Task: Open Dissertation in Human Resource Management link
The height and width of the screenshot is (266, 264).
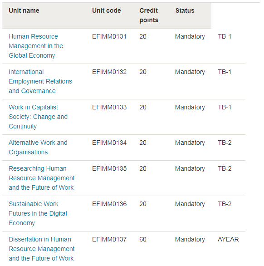Action: [42, 249]
